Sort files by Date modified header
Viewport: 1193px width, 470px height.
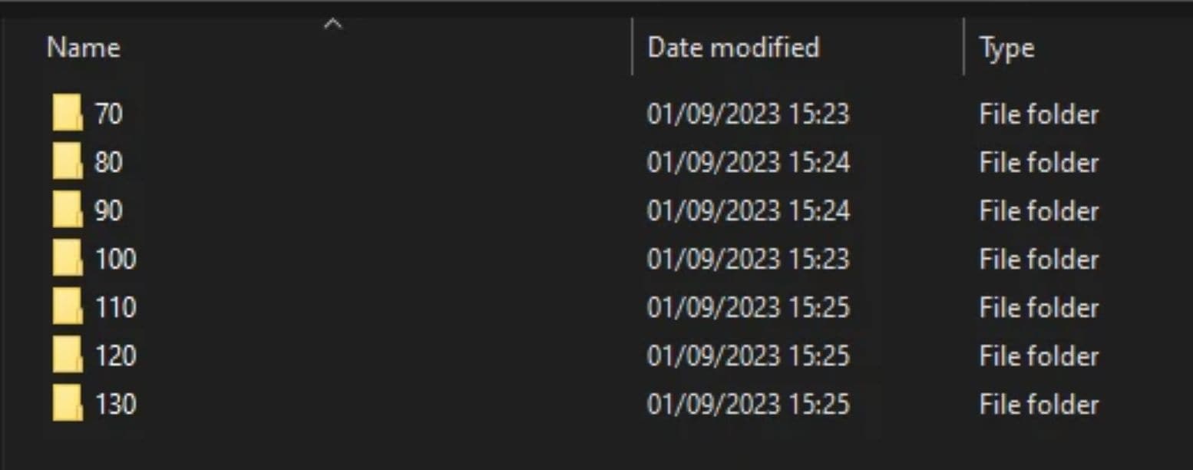pos(733,48)
